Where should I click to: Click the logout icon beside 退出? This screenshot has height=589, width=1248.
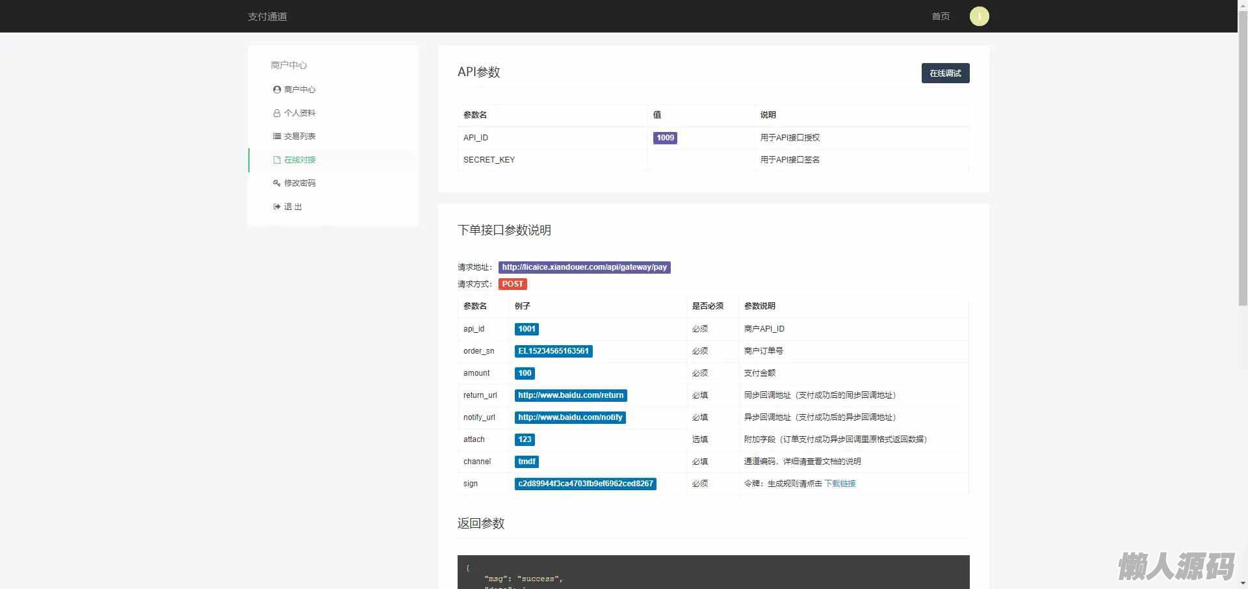pyautogui.click(x=277, y=207)
